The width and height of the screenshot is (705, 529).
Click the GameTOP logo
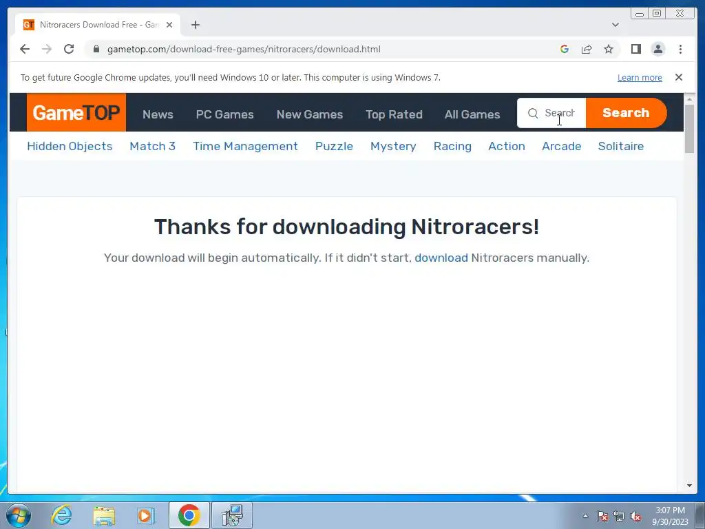[76, 112]
